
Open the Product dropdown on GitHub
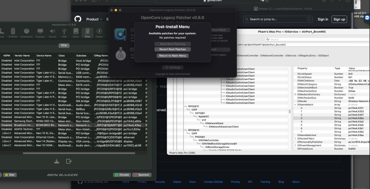(94, 19)
